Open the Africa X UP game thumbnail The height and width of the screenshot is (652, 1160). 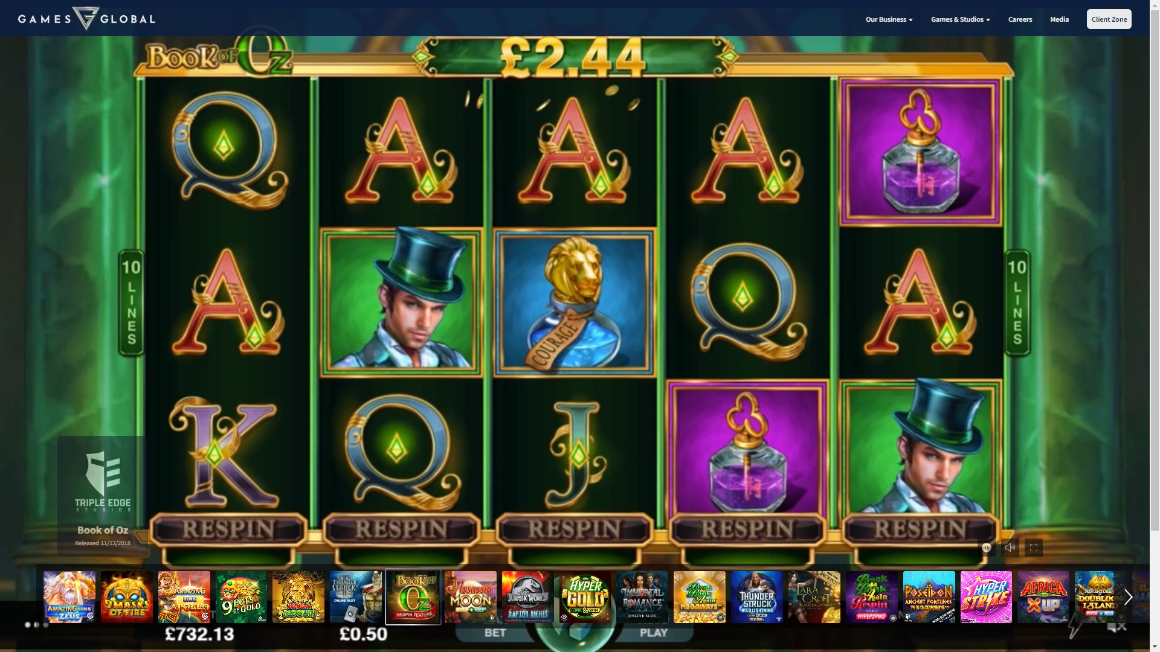[1043, 597]
